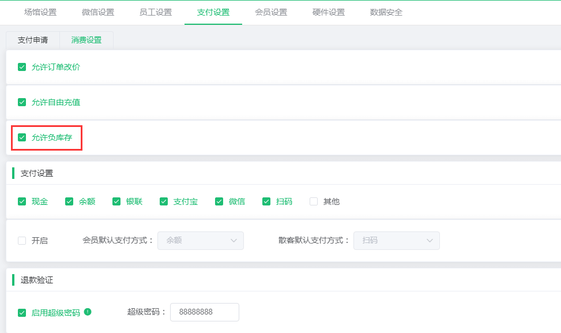Viewport: 561px width, 333px height.
Task: Open the 散客默认支付方式 dropdown showing 扫码
Action: [x=396, y=241]
